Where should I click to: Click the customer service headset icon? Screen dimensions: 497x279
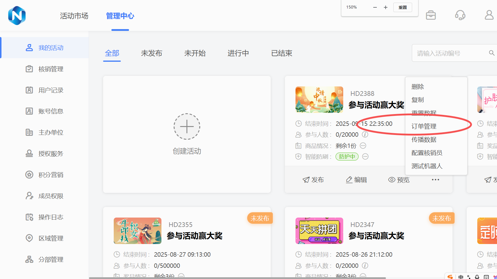tap(460, 15)
